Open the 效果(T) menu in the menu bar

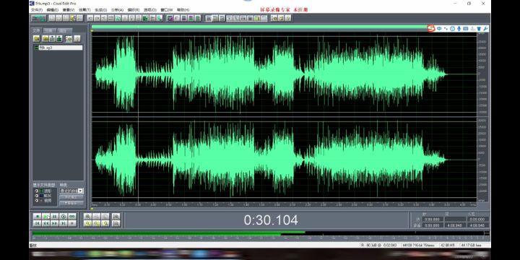pos(84,10)
